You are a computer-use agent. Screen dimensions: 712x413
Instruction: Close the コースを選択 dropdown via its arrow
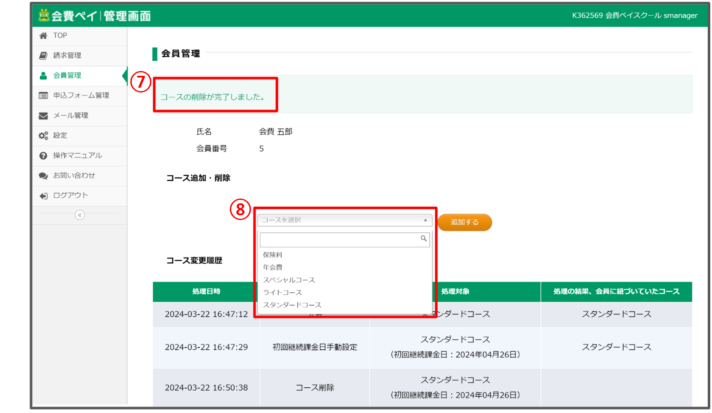425,220
